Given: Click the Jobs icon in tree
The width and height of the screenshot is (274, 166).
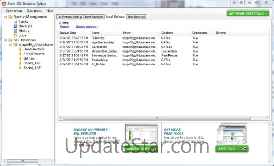Looking at the screenshot, I should coord(15,35).
